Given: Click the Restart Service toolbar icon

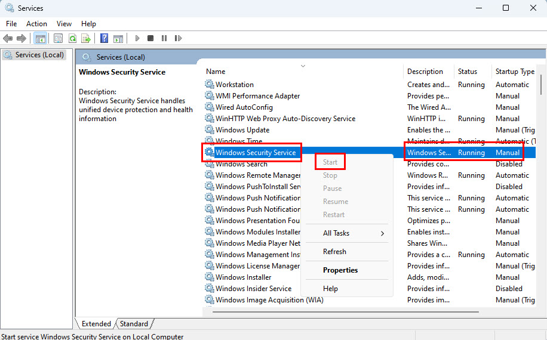Looking at the screenshot, I should 178,39.
